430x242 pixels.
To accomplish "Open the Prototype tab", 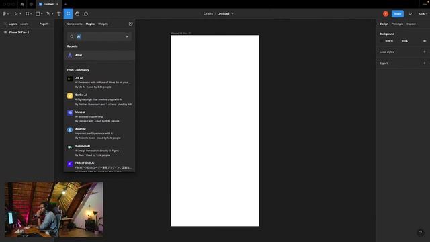I will pos(397,24).
